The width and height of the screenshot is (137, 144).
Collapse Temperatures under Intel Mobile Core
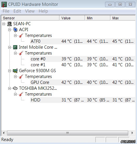(x=15, y=53)
